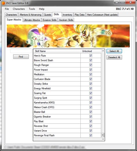Select the Super Attacks sub-tab
The width and height of the screenshot is (137, 151).
click(x=14, y=20)
